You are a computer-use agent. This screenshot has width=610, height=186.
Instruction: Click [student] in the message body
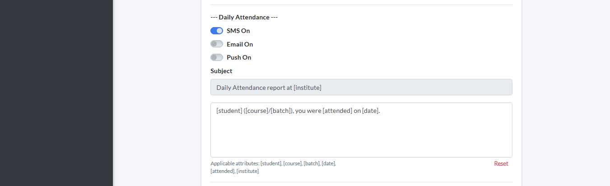[x=229, y=111]
